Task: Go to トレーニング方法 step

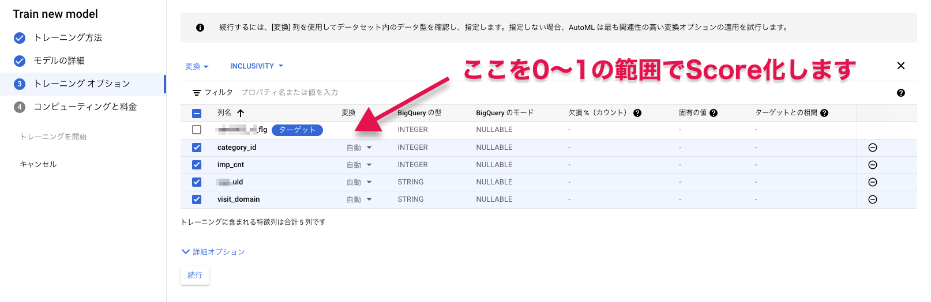Action: (67, 37)
